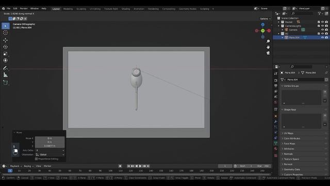Open Modifiers wrench properties tab
Image resolution: width=330 pixels, height=186 pixels.
[x=276, y=121]
